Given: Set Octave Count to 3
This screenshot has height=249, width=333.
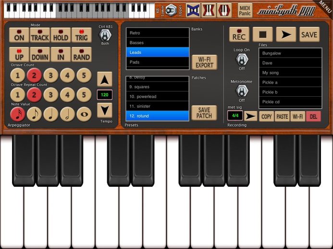Looking at the screenshot, I should coord(51,75).
